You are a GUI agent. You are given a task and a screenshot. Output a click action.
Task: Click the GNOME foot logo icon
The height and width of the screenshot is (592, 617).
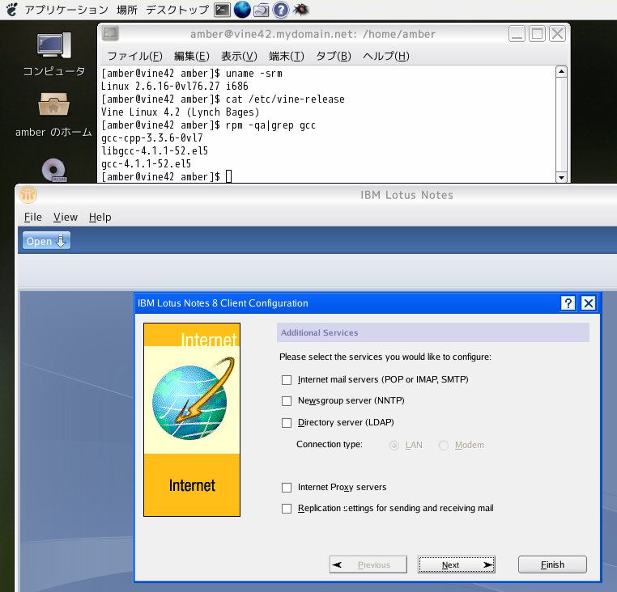pyautogui.click(x=12, y=10)
